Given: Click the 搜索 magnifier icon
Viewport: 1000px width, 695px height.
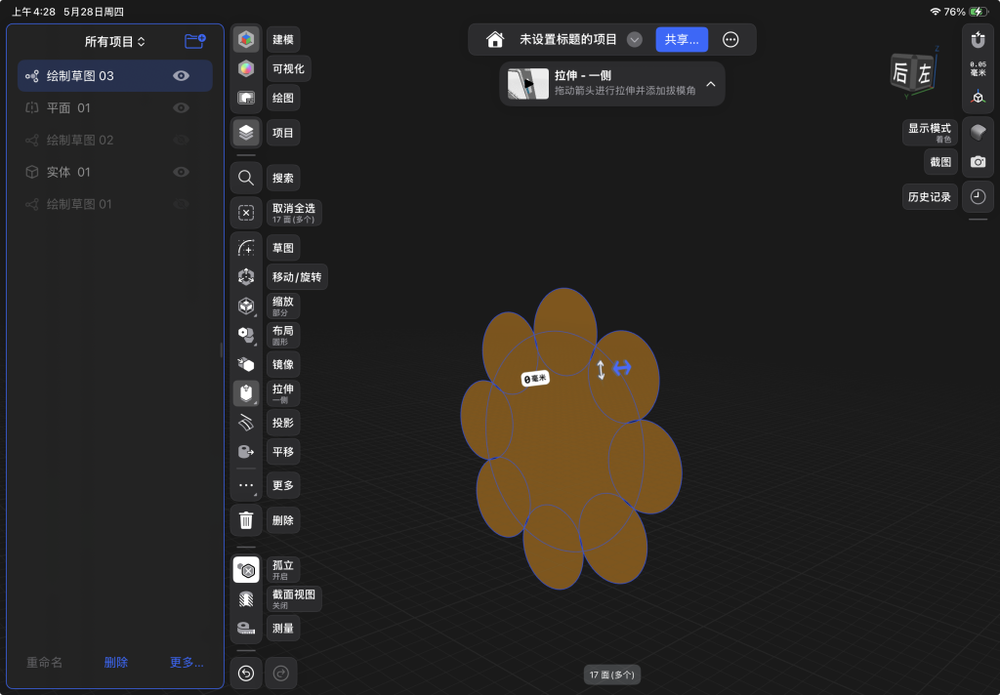Looking at the screenshot, I should pos(246,178).
